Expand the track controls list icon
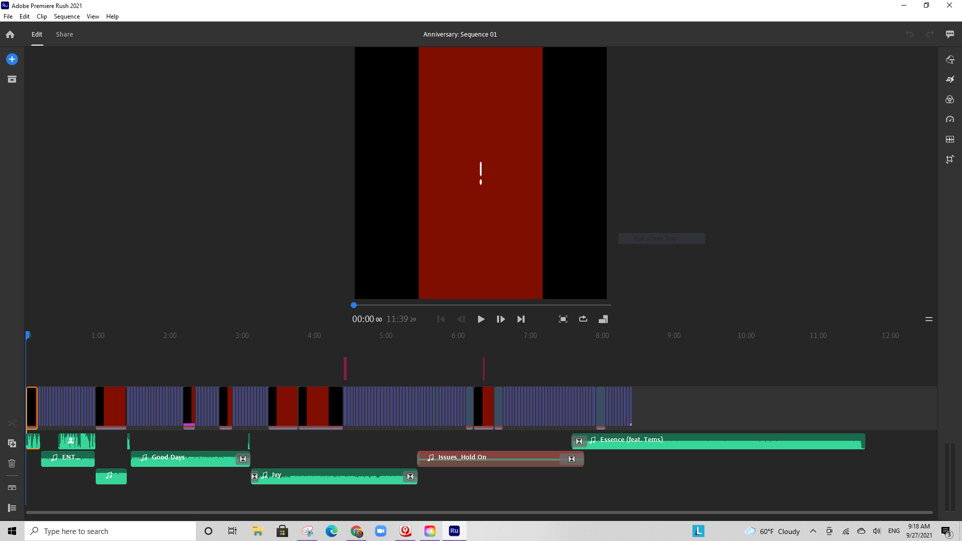The width and height of the screenshot is (962, 541). (12, 507)
